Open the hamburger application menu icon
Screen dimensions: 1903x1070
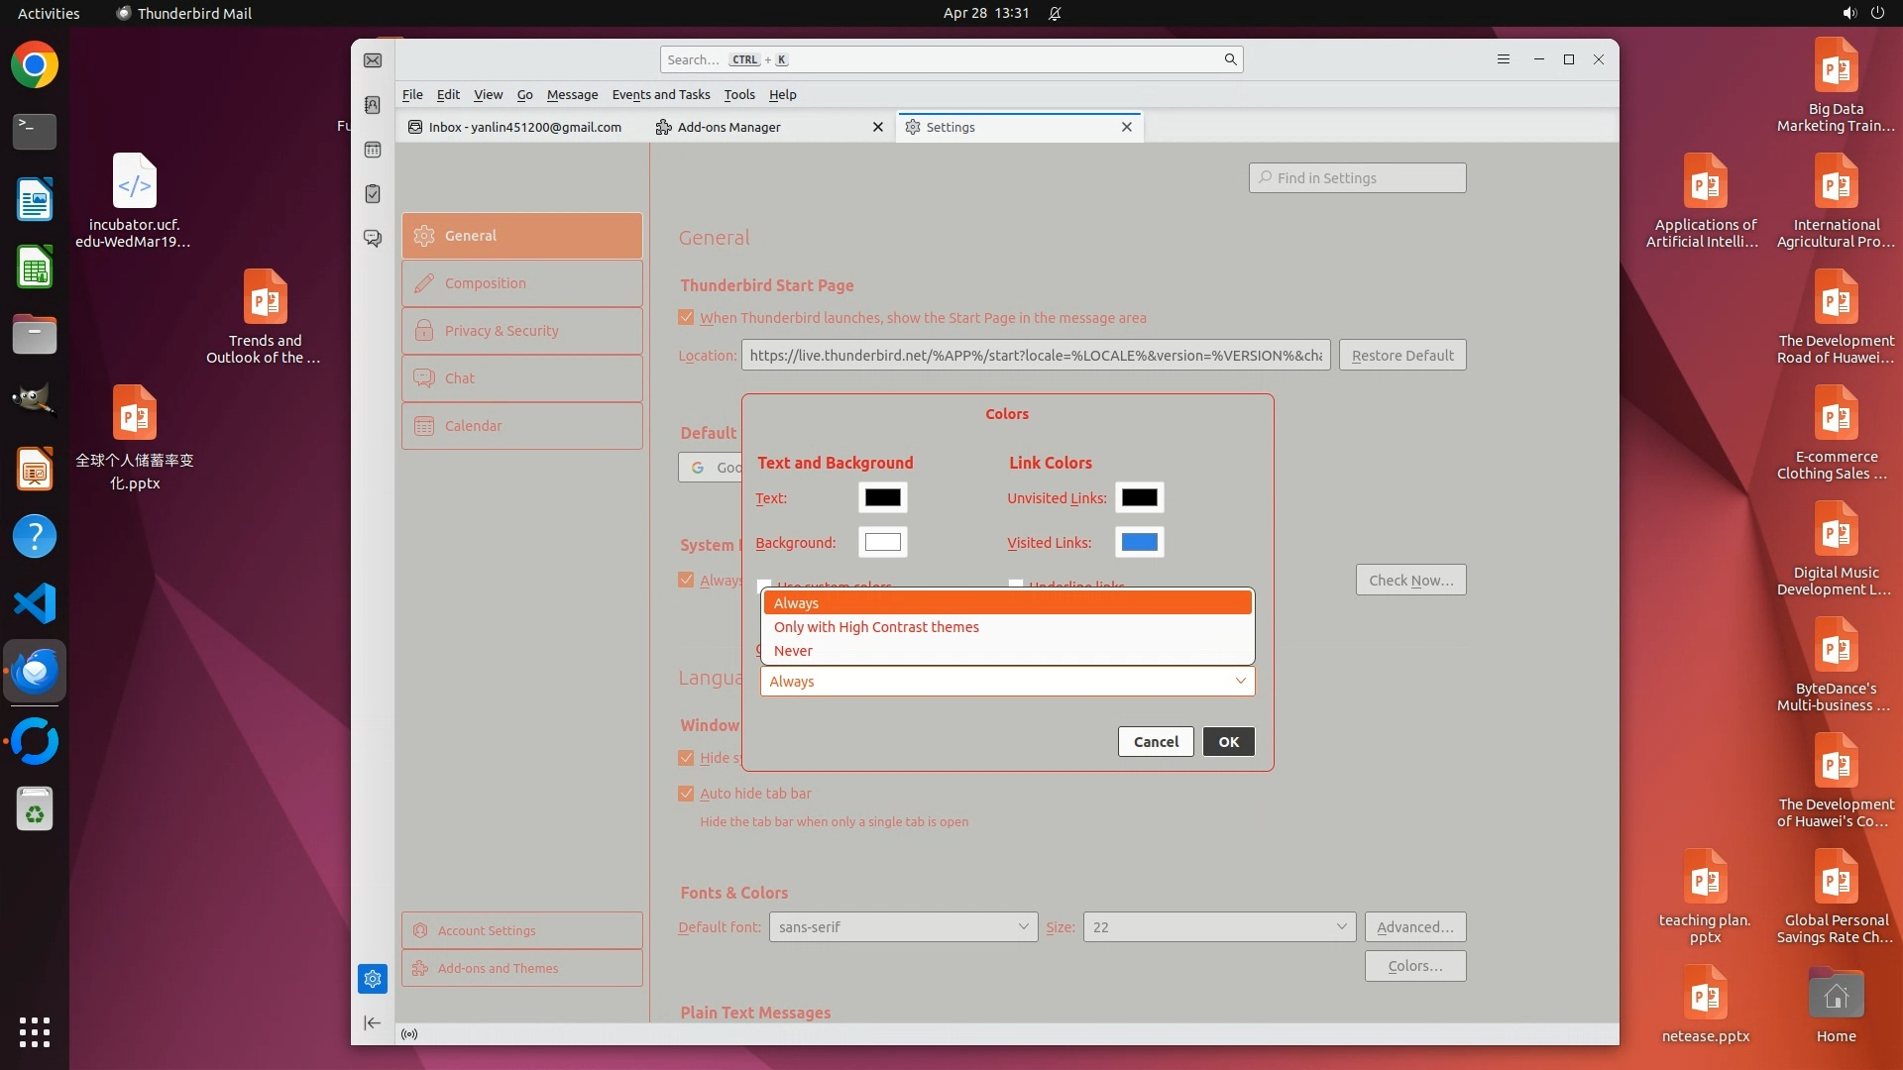pos(1503,59)
